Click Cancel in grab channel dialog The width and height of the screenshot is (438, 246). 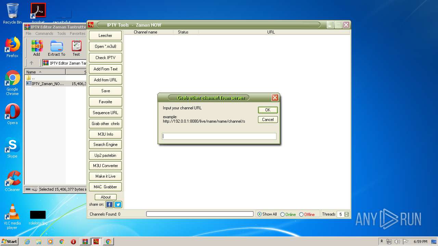tap(268, 120)
